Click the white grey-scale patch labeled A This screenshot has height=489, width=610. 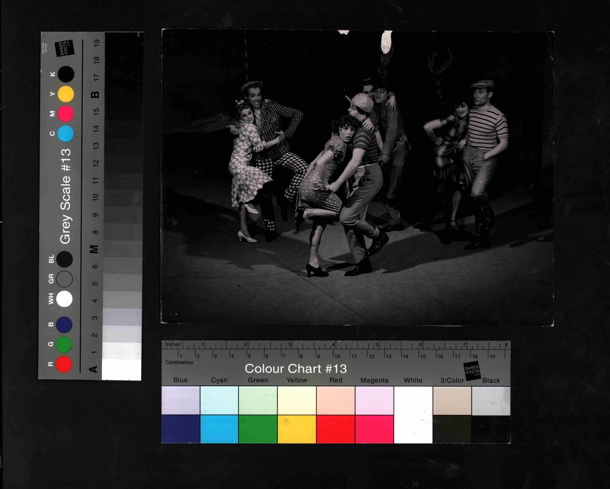coord(121,370)
